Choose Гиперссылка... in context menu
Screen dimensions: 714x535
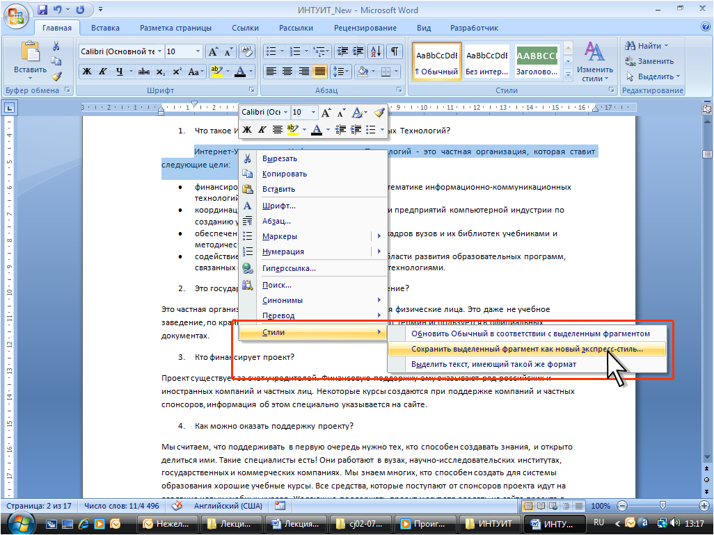[x=313, y=268]
